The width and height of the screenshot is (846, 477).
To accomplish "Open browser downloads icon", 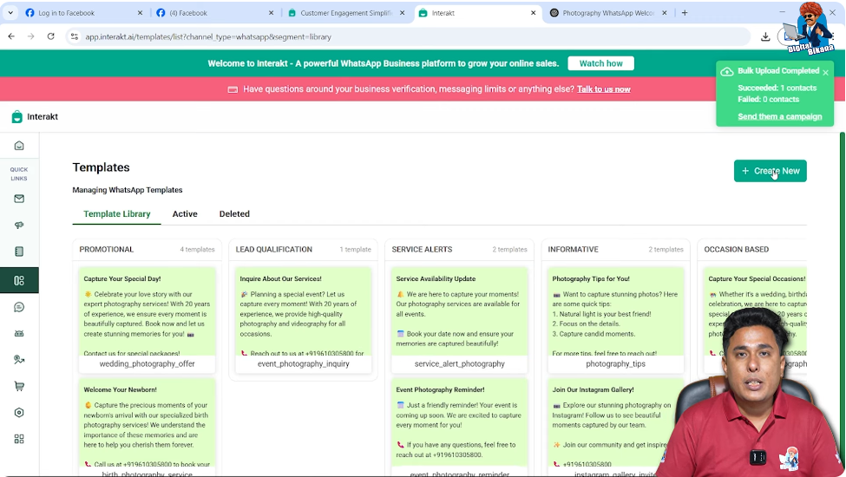I will (765, 36).
